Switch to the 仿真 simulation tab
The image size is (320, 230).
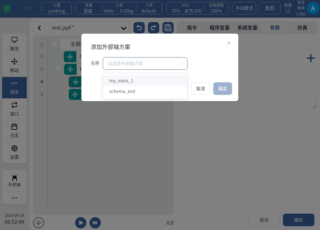coord(302,28)
